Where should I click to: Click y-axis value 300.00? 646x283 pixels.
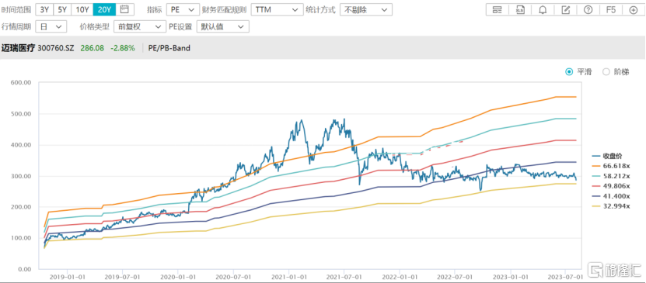pyautogui.click(x=22, y=176)
